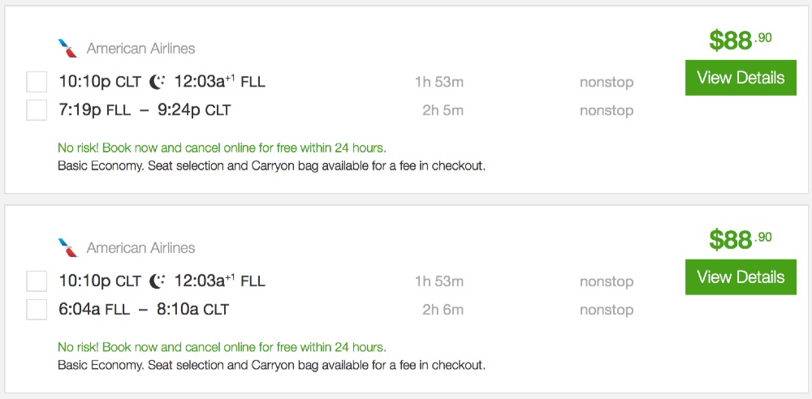Click American Airlines logo on 7:19p return itinerary
Viewport: 812px width, 399px height.
(x=68, y=49)
